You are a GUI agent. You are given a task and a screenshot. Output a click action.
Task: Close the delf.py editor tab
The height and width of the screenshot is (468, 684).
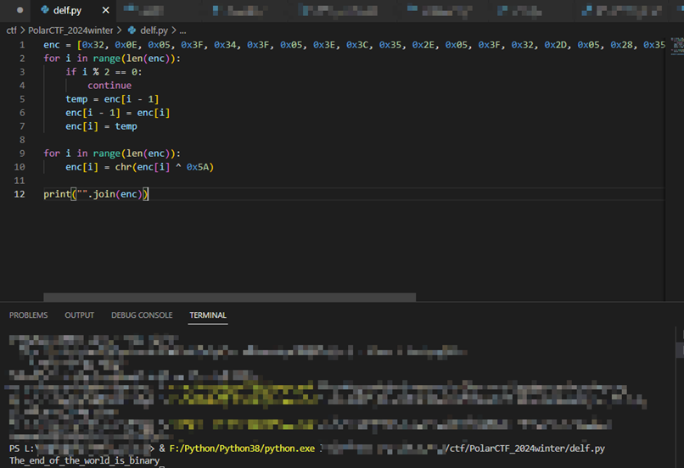point(105,10)
